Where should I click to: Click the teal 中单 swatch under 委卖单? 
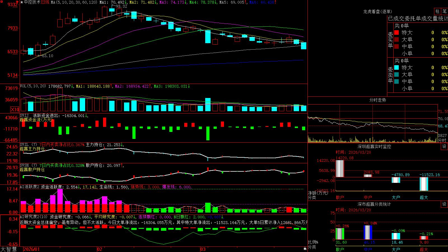[396, 81]
